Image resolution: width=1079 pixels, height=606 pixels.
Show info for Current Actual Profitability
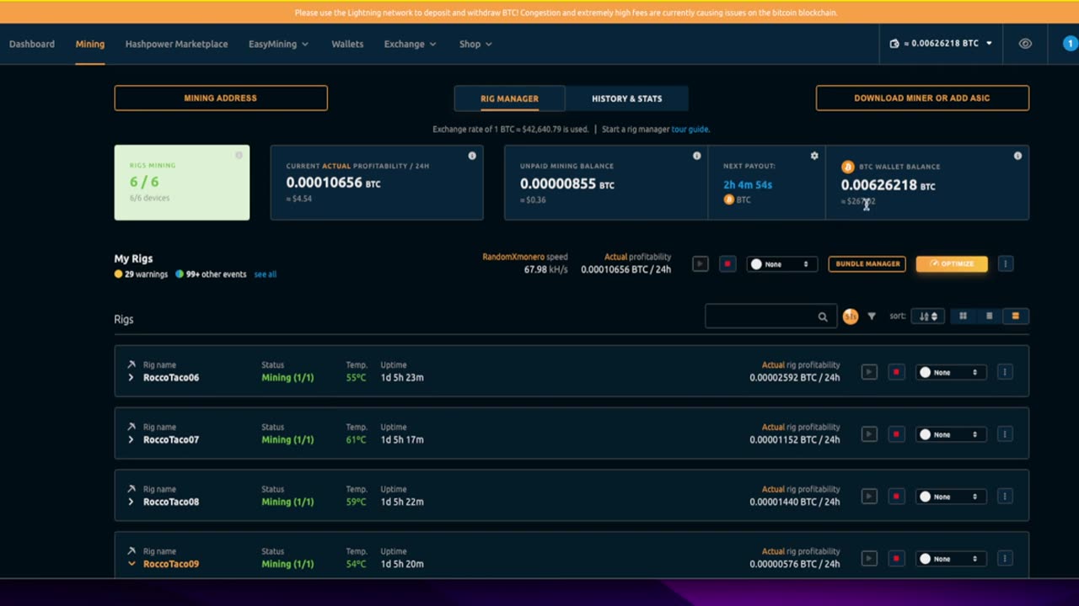click(x=472, y=156)
